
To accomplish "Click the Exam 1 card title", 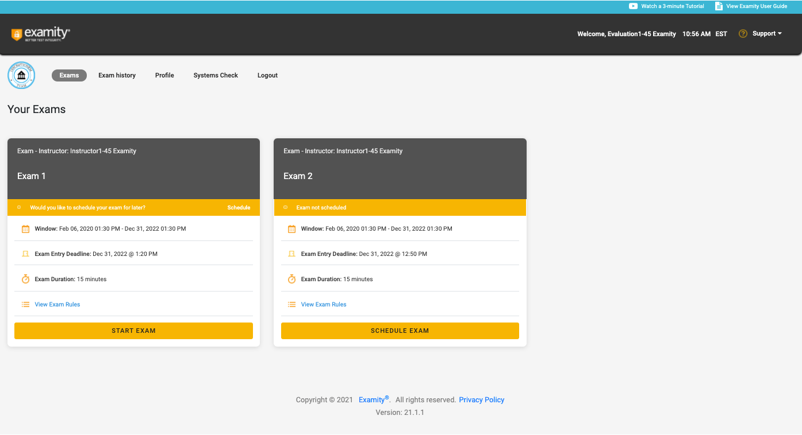I will [x=32, y=176].
